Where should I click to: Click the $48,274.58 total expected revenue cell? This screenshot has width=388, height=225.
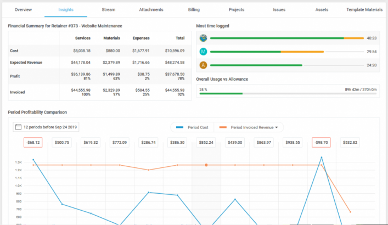(175, 63)
